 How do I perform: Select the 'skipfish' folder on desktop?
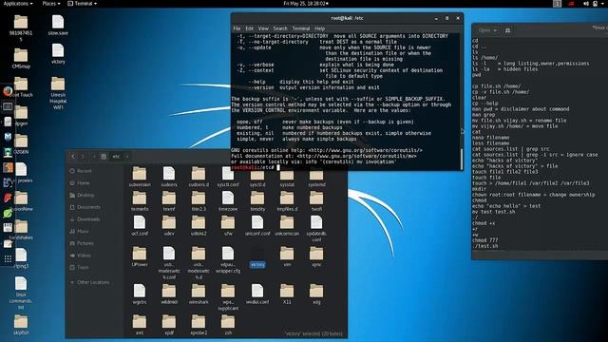coord(21,325)
